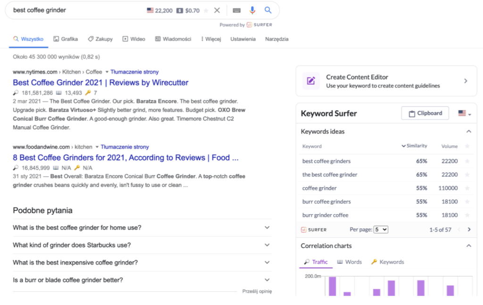Toggle star for all keywords in header
This screenshot has width=483, height=305.
point(467,146)
